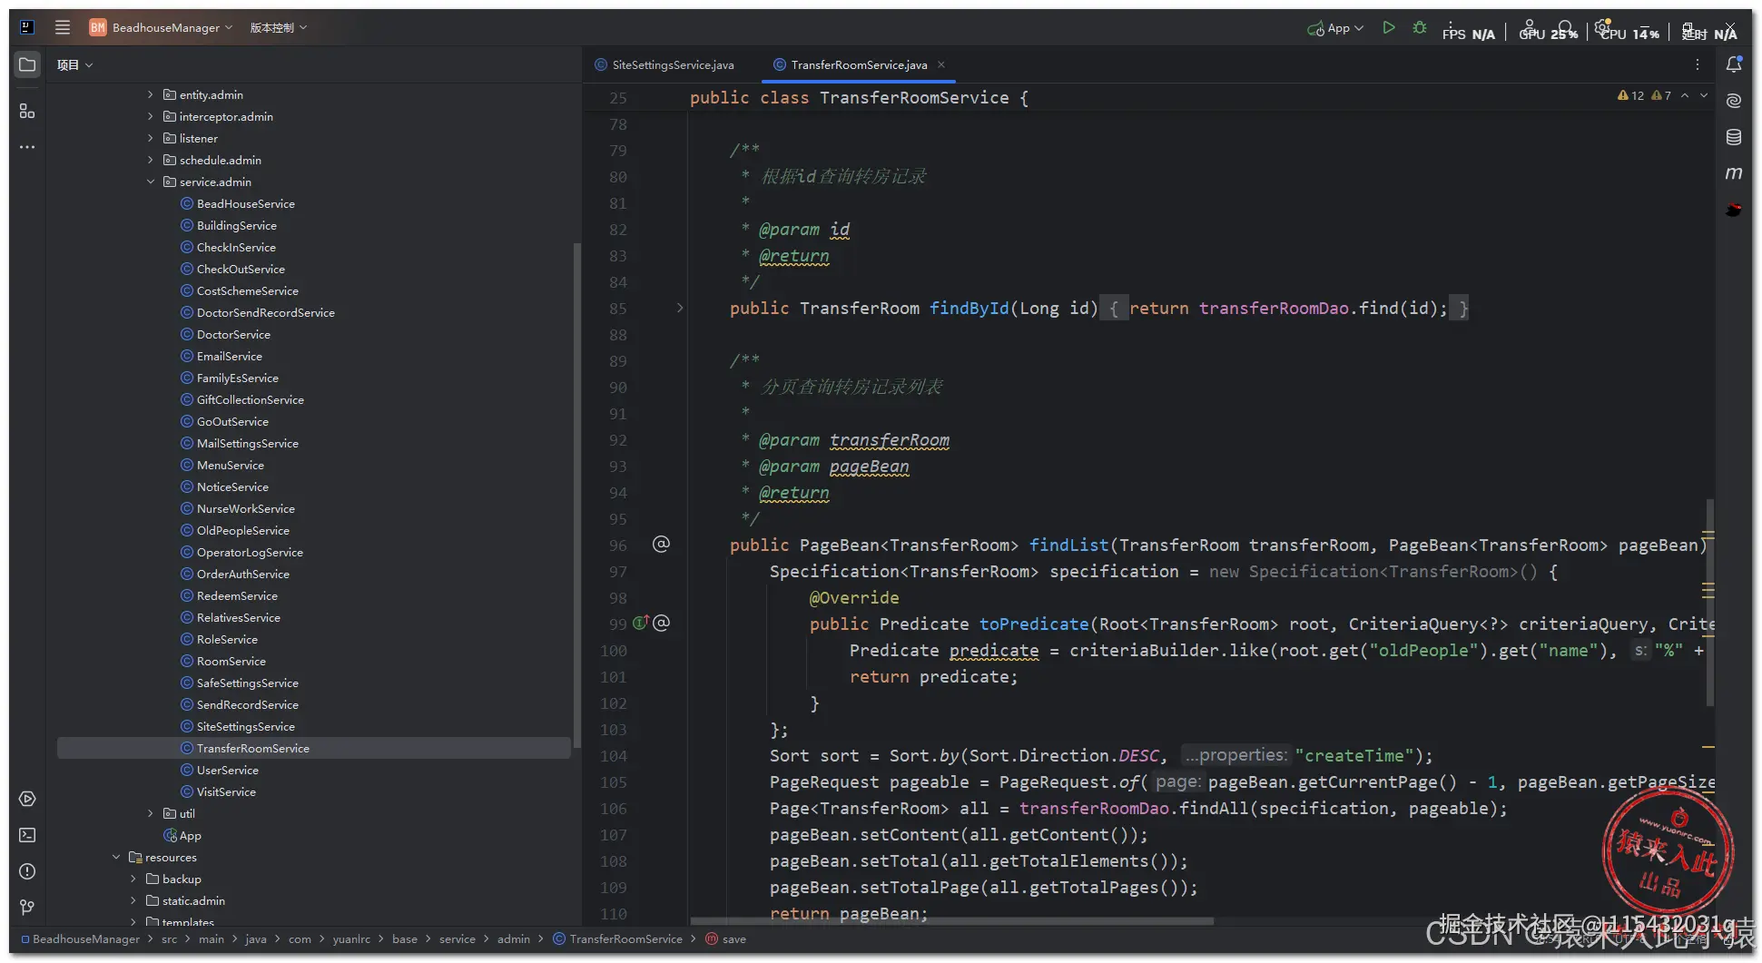Open the 版本控制 version control dropdown

coord(279,27)
